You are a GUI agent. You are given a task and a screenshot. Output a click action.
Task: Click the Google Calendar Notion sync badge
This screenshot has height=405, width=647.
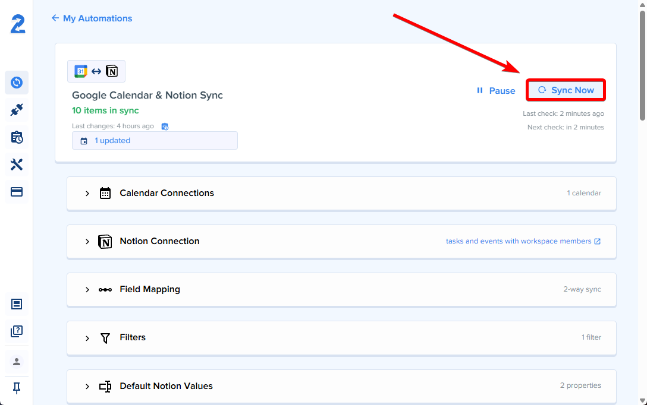[96, 71]
